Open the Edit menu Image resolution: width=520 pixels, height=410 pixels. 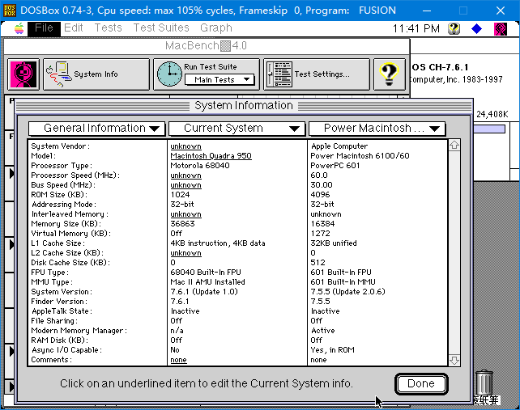73,27
